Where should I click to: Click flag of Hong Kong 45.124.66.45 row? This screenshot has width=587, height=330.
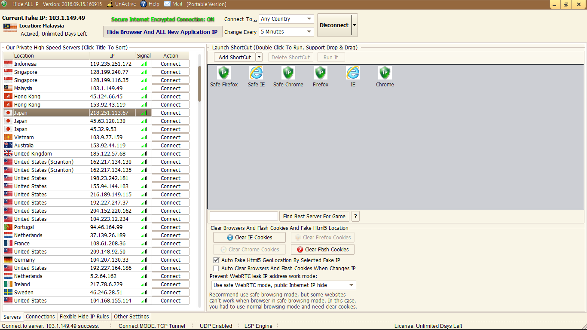click(8, 96)
